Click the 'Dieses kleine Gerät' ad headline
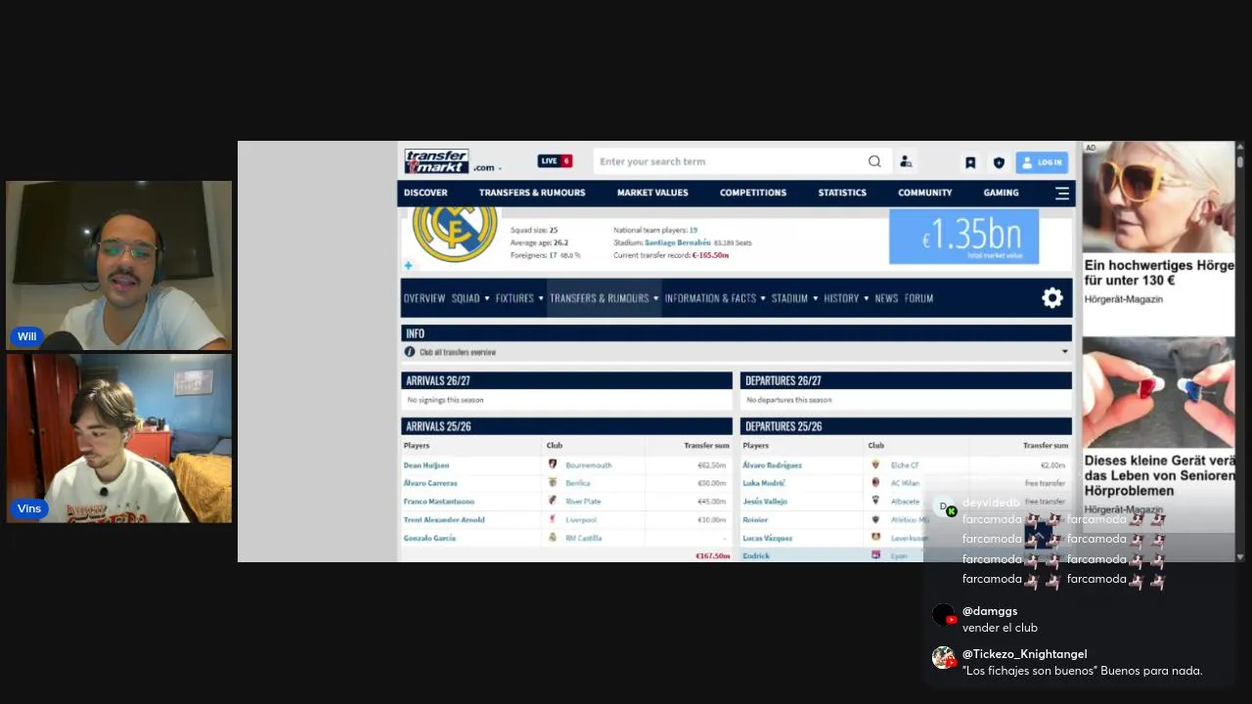 click(x=1159, y=475)
